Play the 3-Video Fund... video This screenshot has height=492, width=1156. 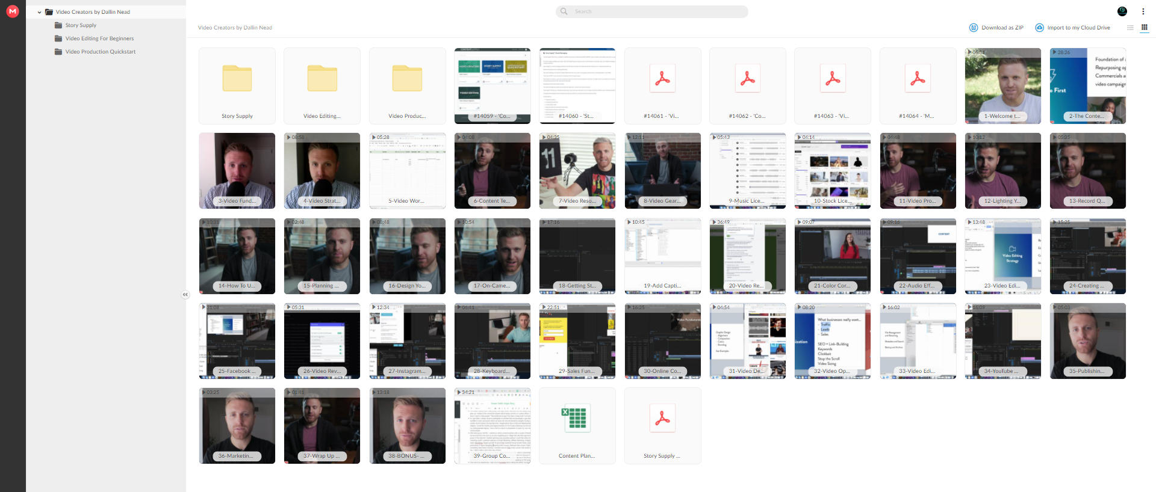[237, 171]
